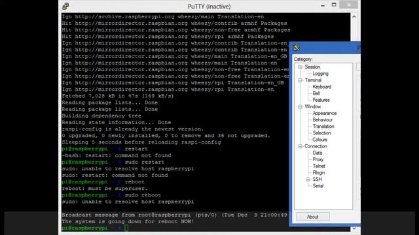The height and width of the screenshot is (235, 419).
Task: Open the Selection category
Action: click(321, 133)
